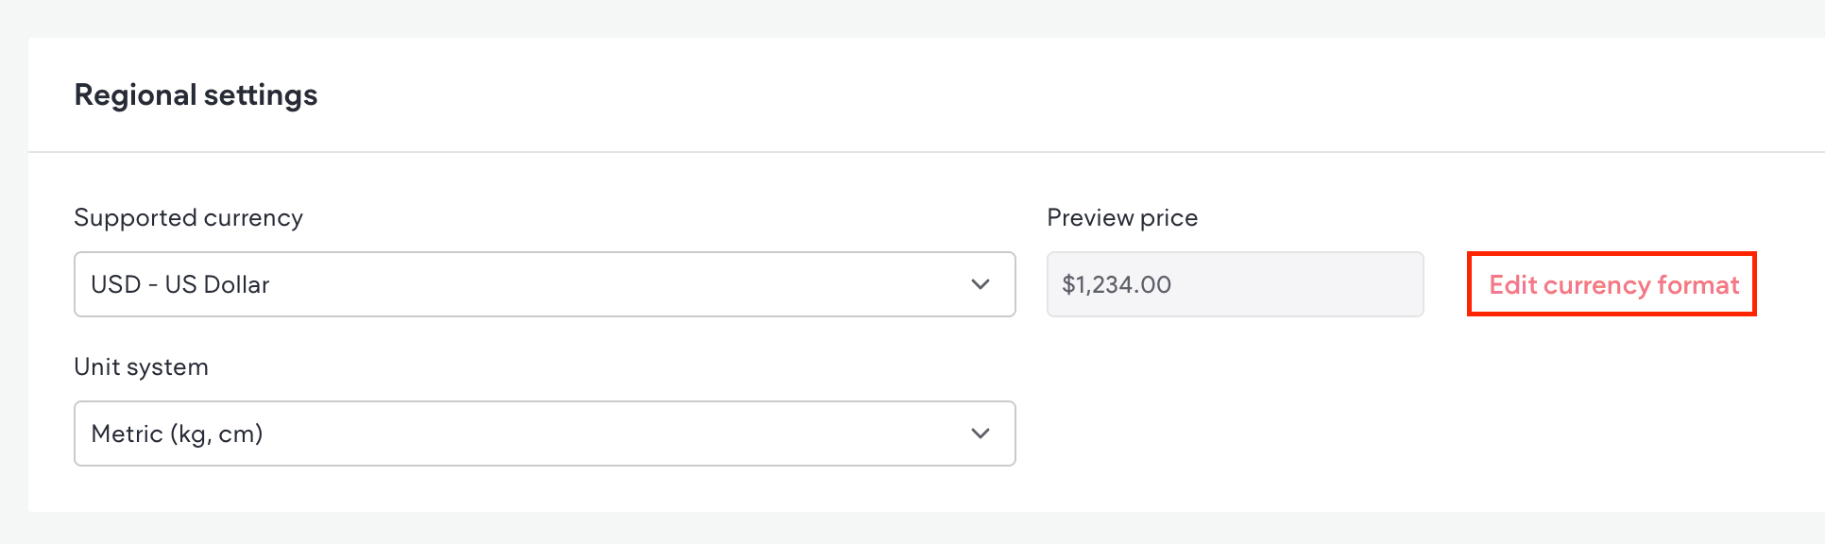Click the 'Supported currency' label
The width and height of the screenshot is (1825, 544).
[x=188, y=218]
